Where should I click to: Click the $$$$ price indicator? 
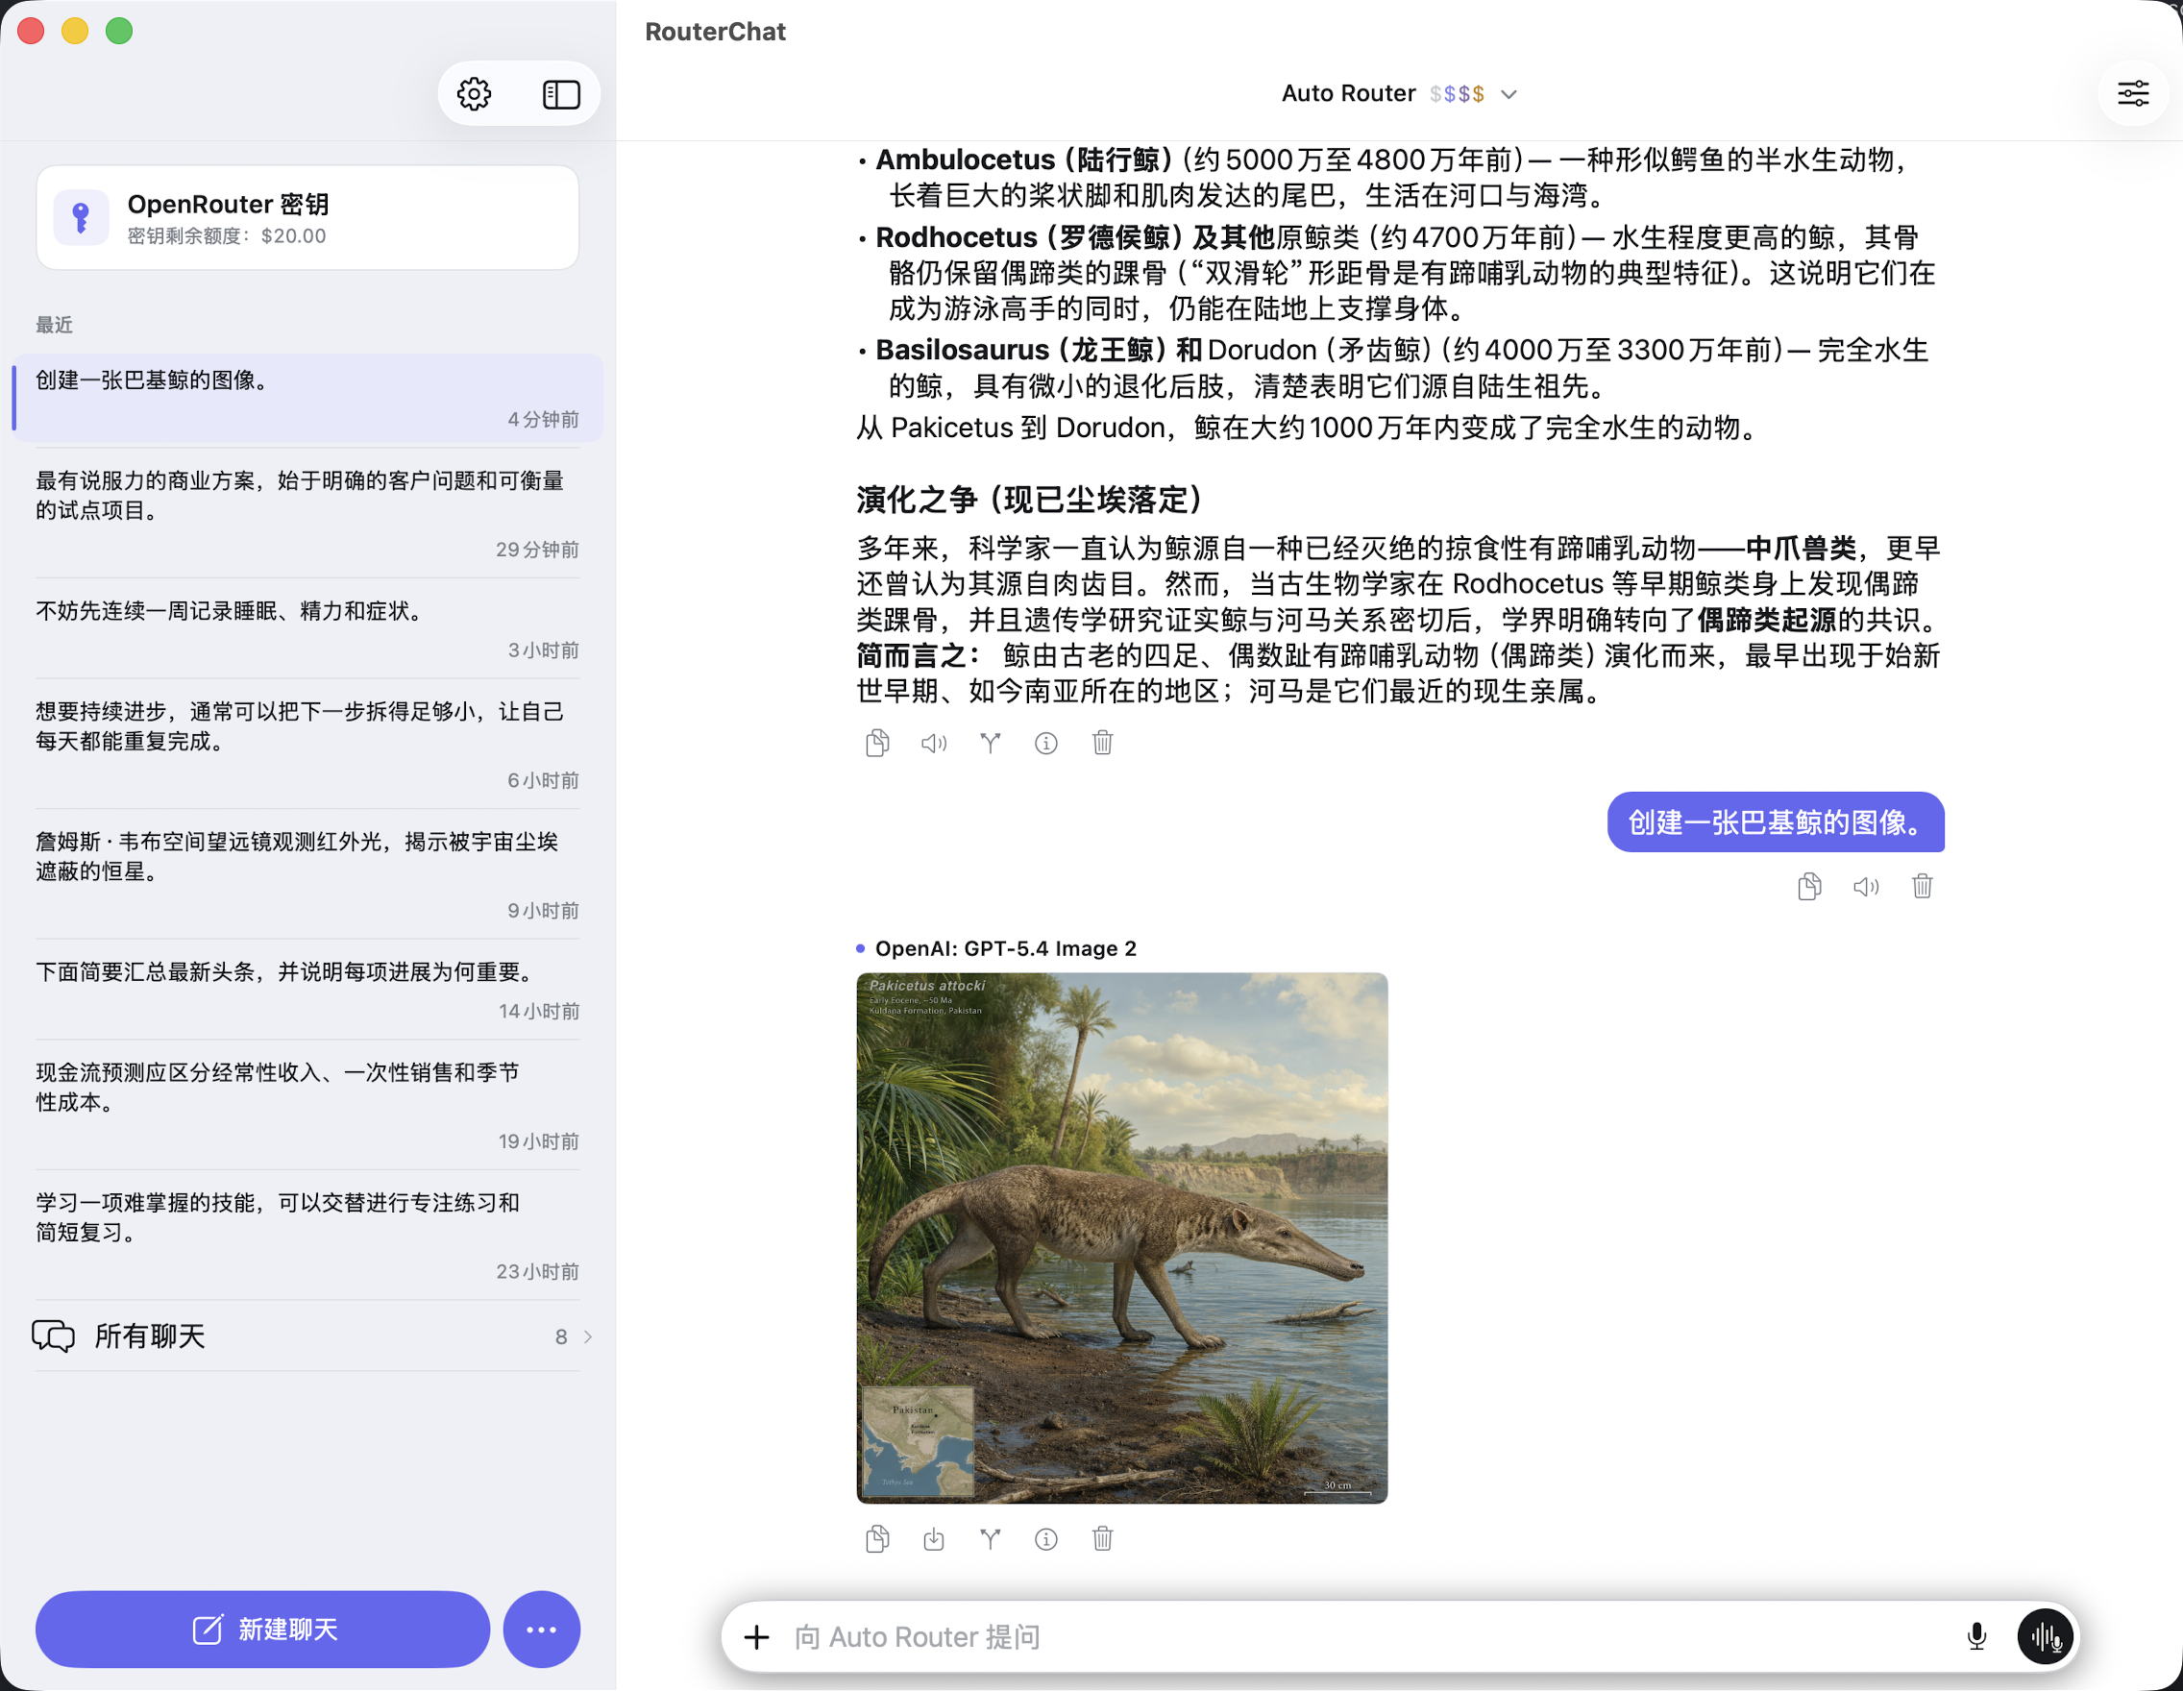[x=1457, y=94]
